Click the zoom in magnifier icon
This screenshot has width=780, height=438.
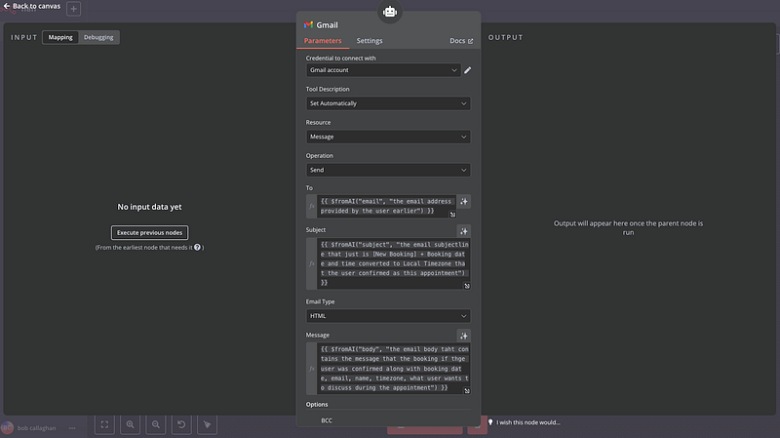point(130,424)
